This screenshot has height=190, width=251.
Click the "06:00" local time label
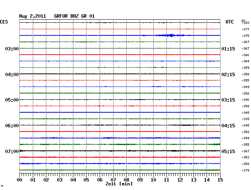(x=12, y=126)
